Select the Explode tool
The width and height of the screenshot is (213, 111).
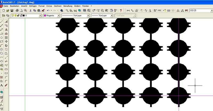pos(6,85)
